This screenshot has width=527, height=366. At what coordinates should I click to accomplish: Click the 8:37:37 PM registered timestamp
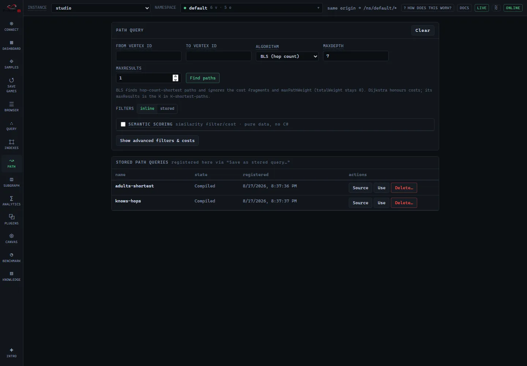pyautogui.click(x=270, y=201)
